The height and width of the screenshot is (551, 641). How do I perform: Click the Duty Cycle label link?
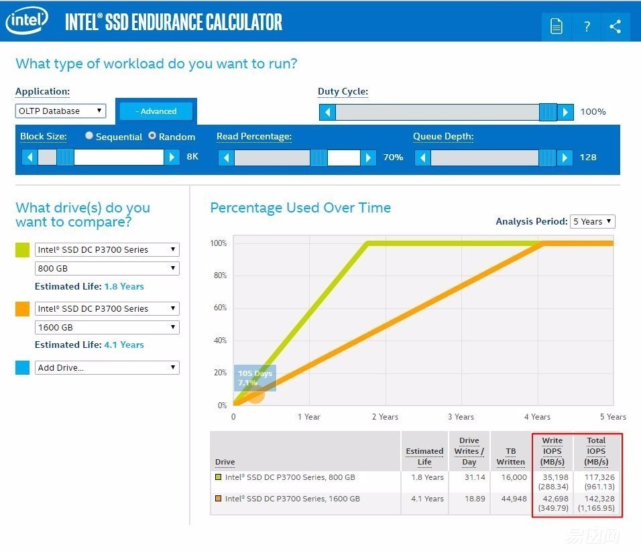coord(343,92)
